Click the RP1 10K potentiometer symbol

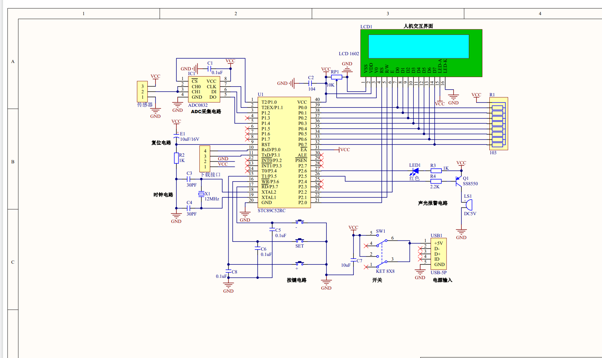[336, 77]
